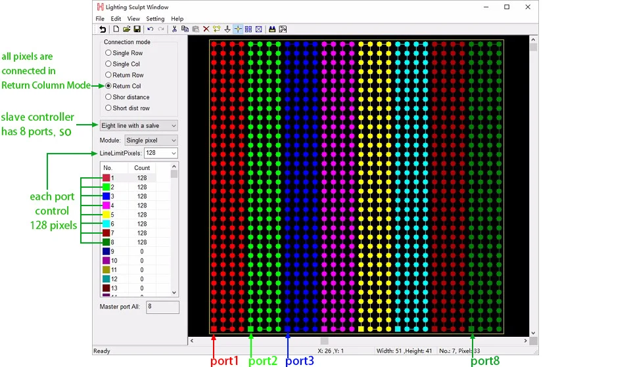Screen dimensions: 631x367
Task: Open the LineLimitPixels 128 dropdown
Action: 160,154
